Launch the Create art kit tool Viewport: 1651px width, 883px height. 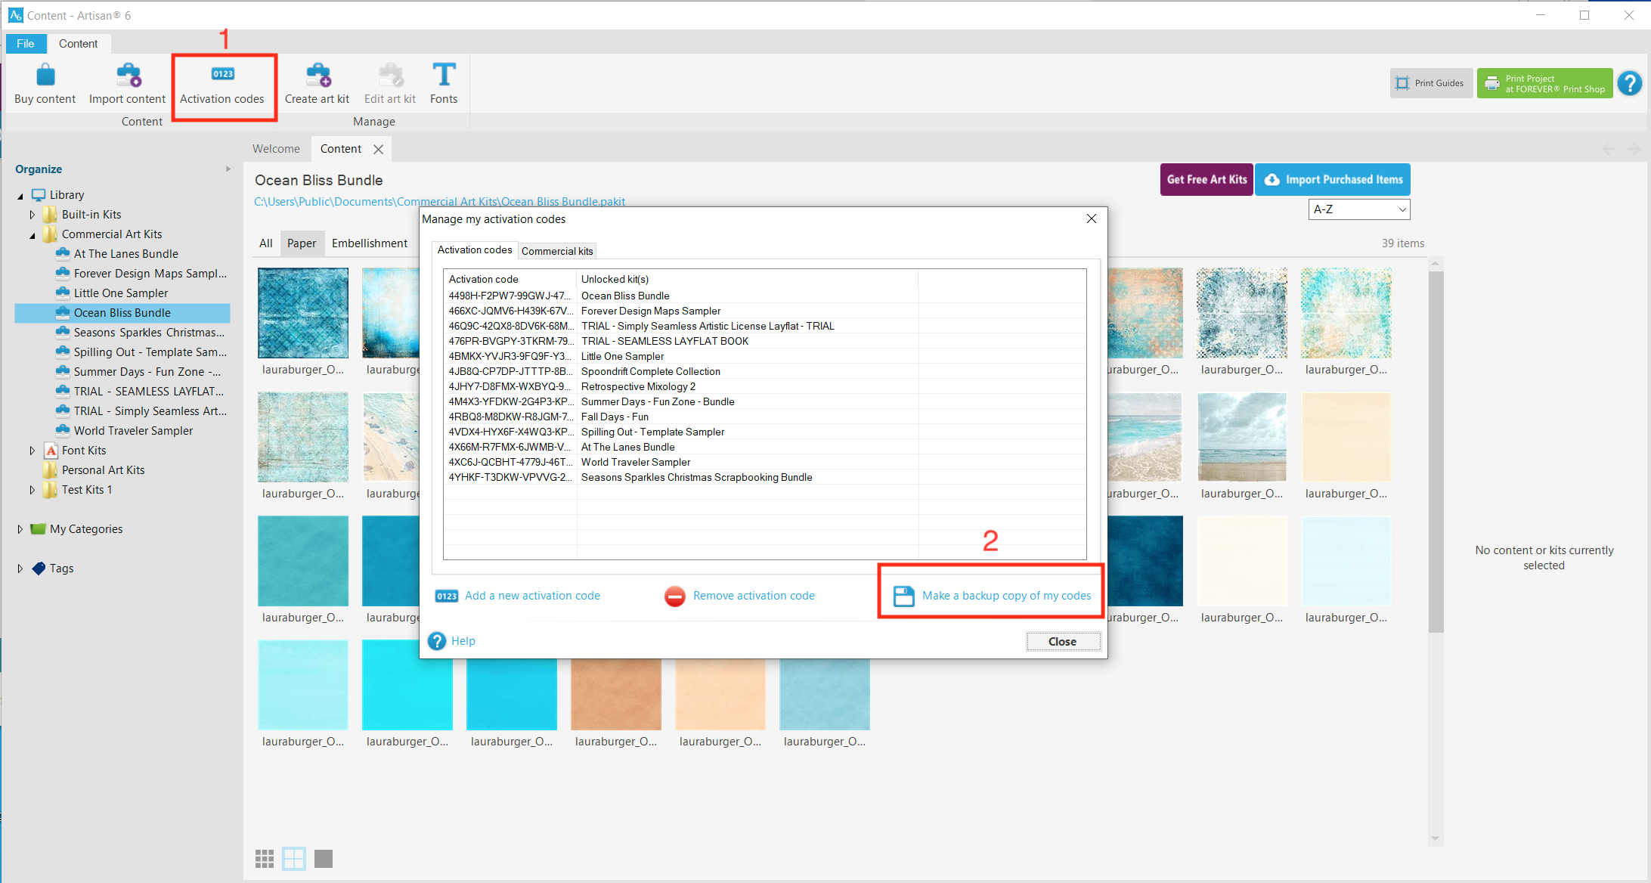[x=317, y=85]
